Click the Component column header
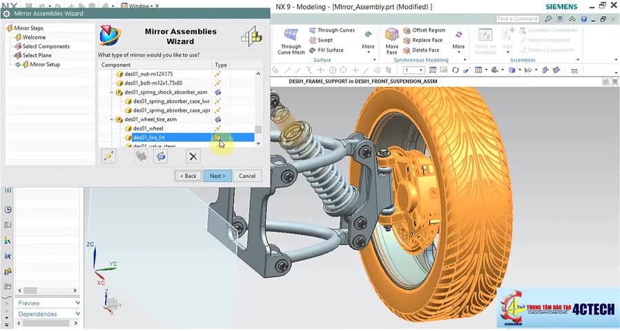Viewport: 620px width, 331px height. pos(155,65)
